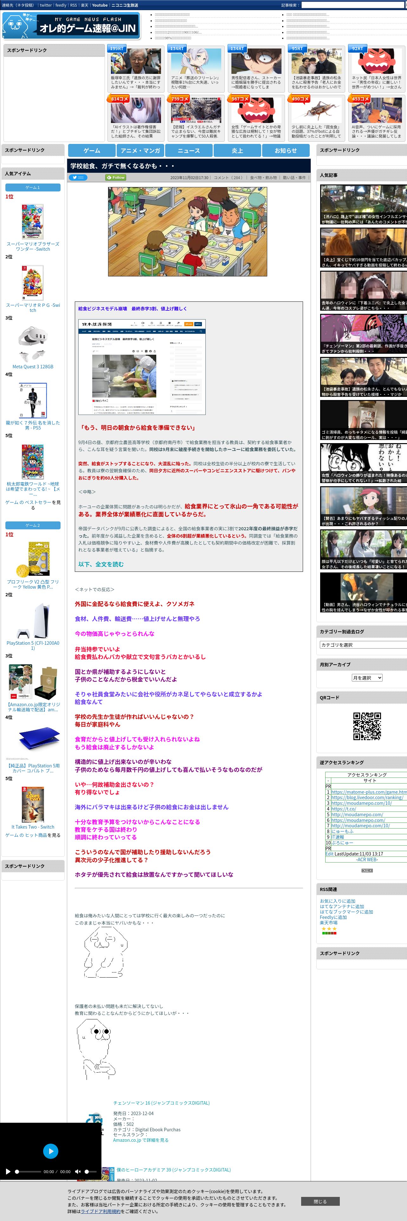Click はてなブックマークに追加 link
Screen dimensions: 407x1221
click(346, 912)
